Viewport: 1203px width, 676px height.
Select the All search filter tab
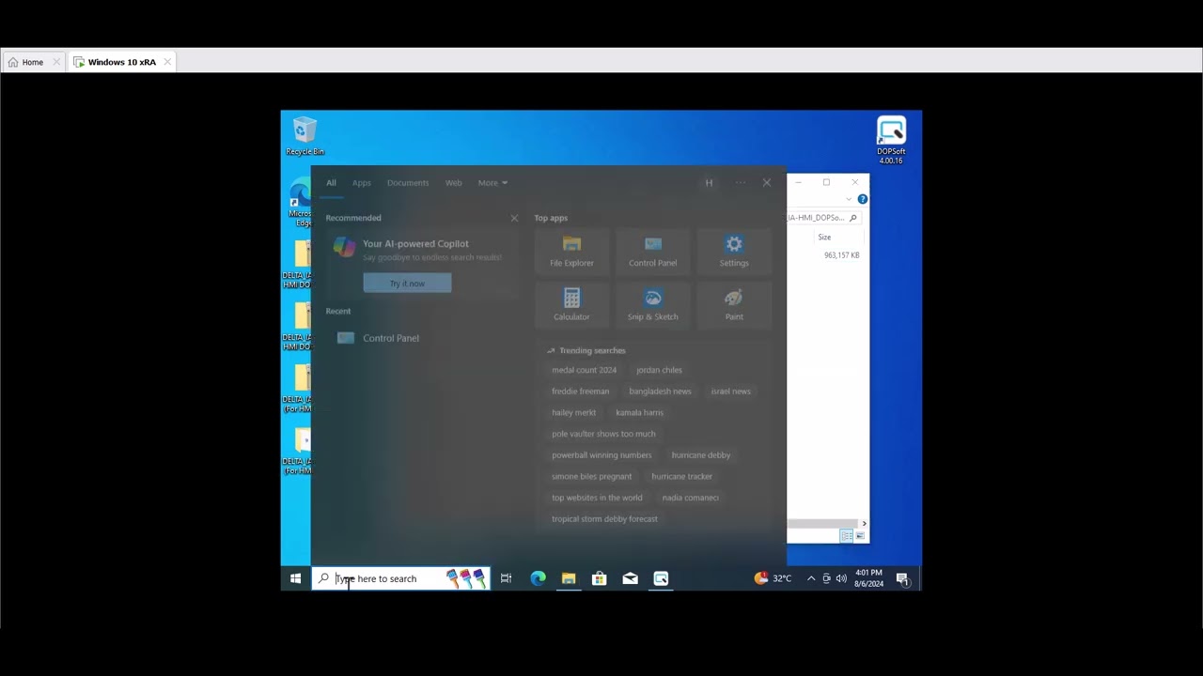(331, 183)
